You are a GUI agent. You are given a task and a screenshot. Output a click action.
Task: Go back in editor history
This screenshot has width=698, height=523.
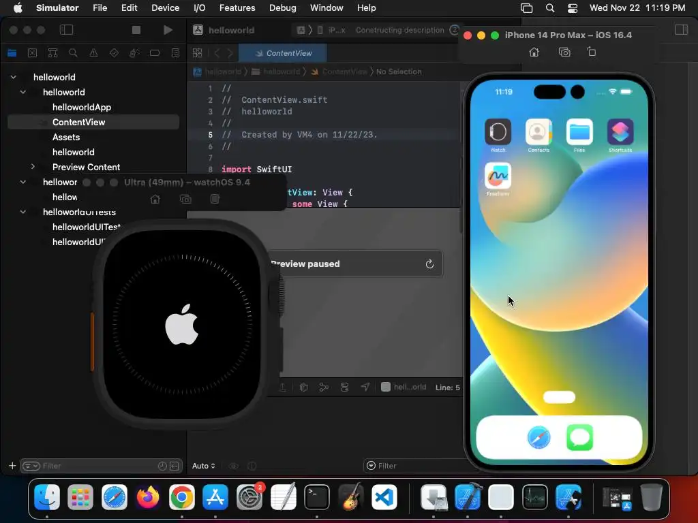pyautogui.click(x=217, y=53)
